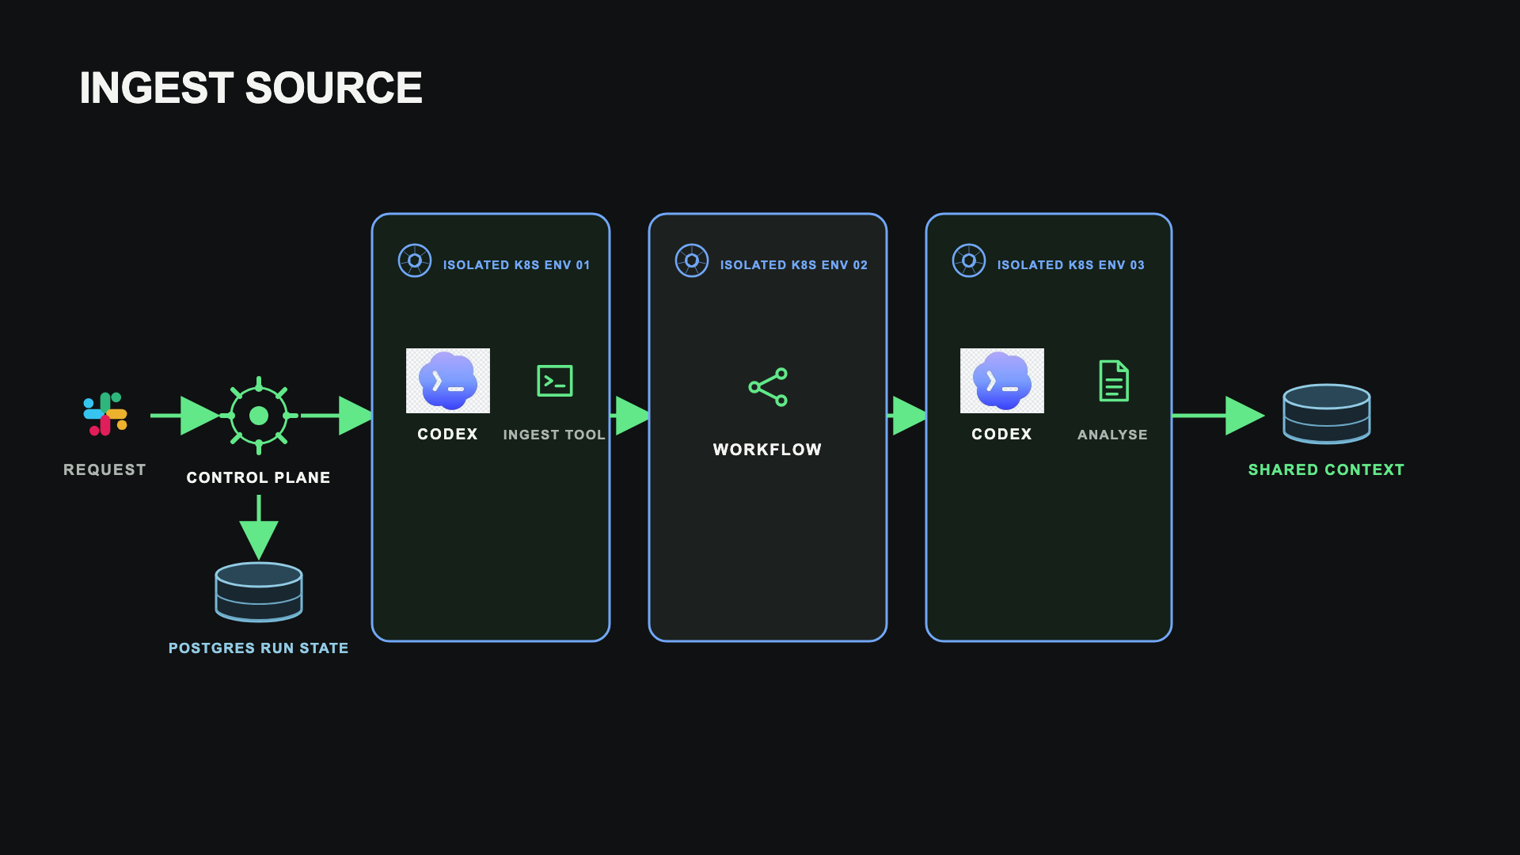Click the CODEX label in ENV 01
The image size is (1520, 855).
pyautogui.click(x=448, y=434)
